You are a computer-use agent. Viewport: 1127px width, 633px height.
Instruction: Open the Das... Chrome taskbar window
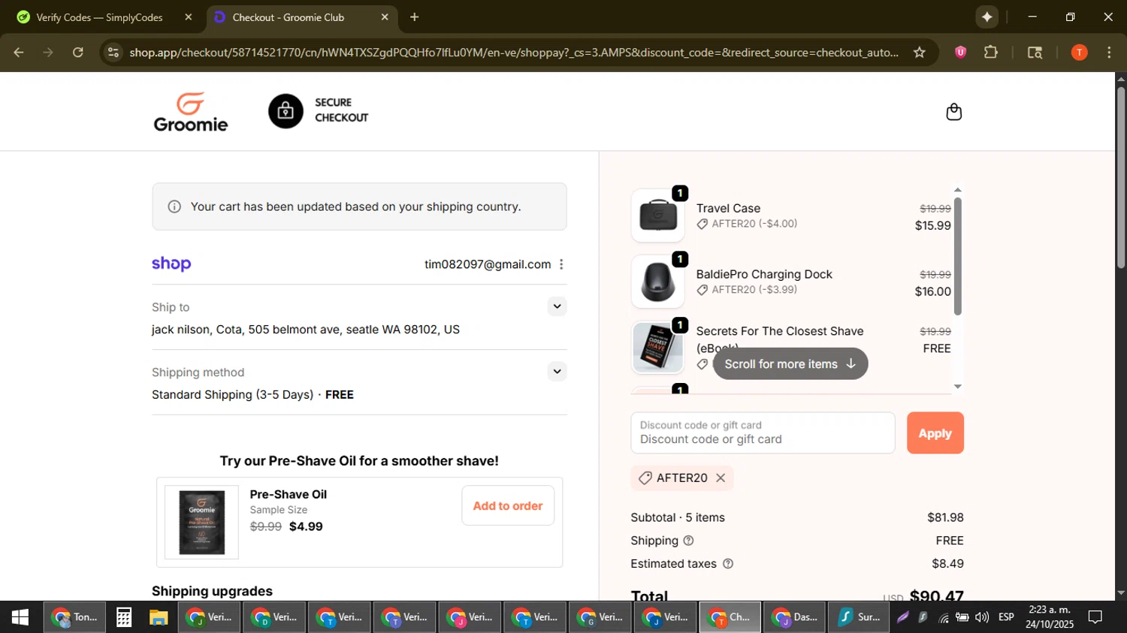click(x=795, y=618)
